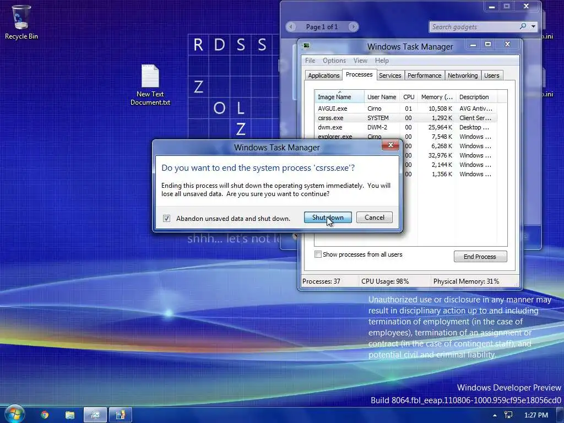Click the Page 1 of 1 label
This screenshot has height=423, width=564.
point(322,27)
